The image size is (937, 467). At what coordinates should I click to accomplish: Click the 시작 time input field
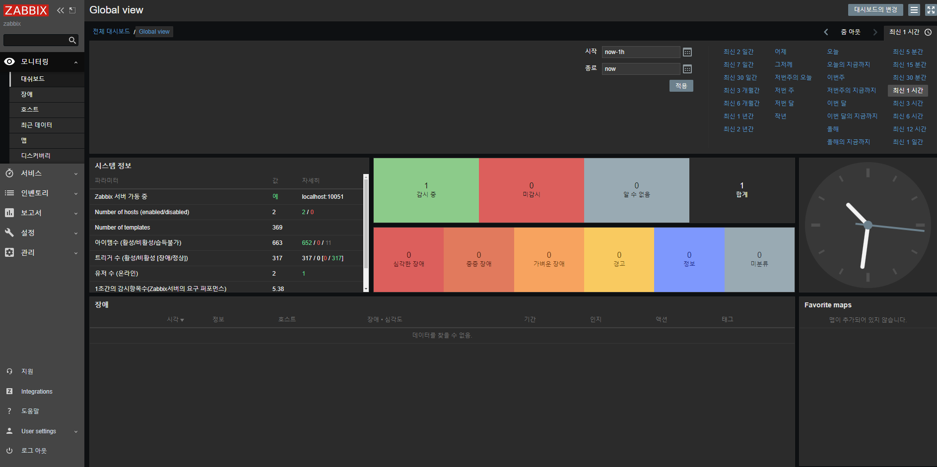[641, 52]
